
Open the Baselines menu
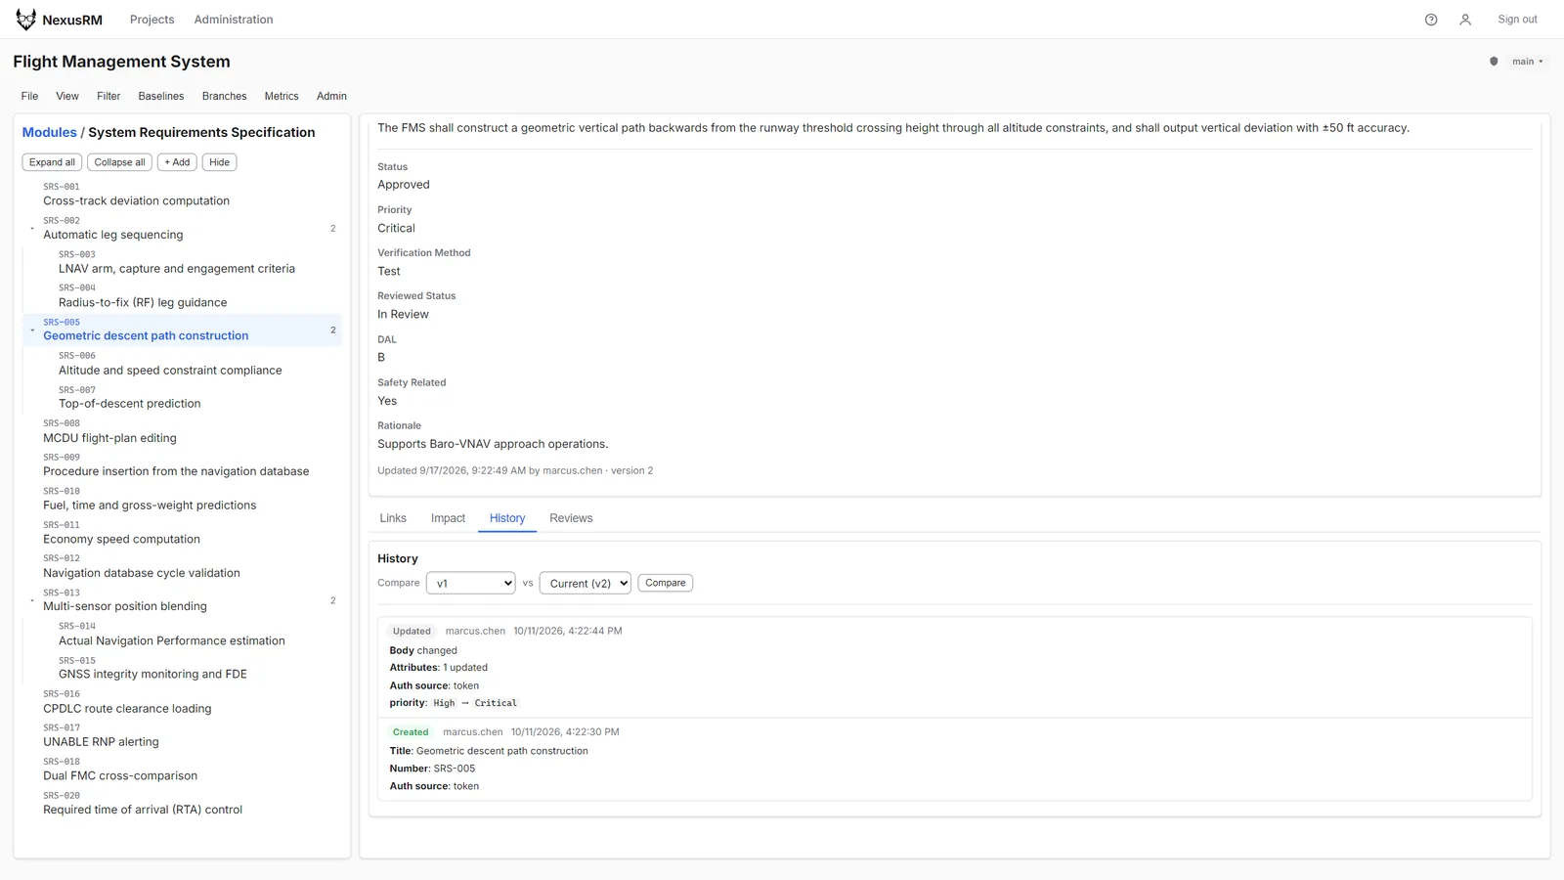[161, 96]
